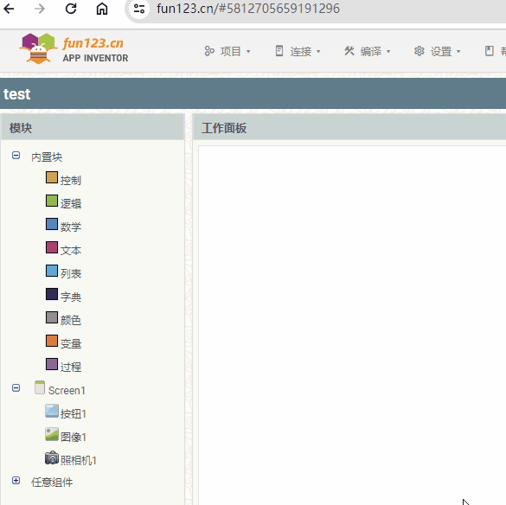Click the address bar URL fun123.cn
The width and height of the screenshot is (506, 505).
point(248,9)
